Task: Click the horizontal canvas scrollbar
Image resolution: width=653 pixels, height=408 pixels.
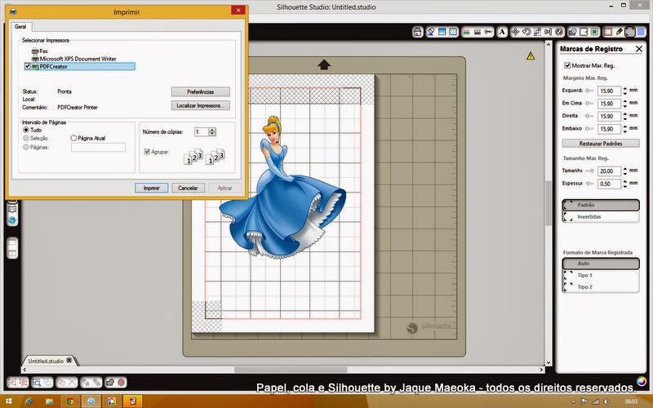Action: point(291,370)
